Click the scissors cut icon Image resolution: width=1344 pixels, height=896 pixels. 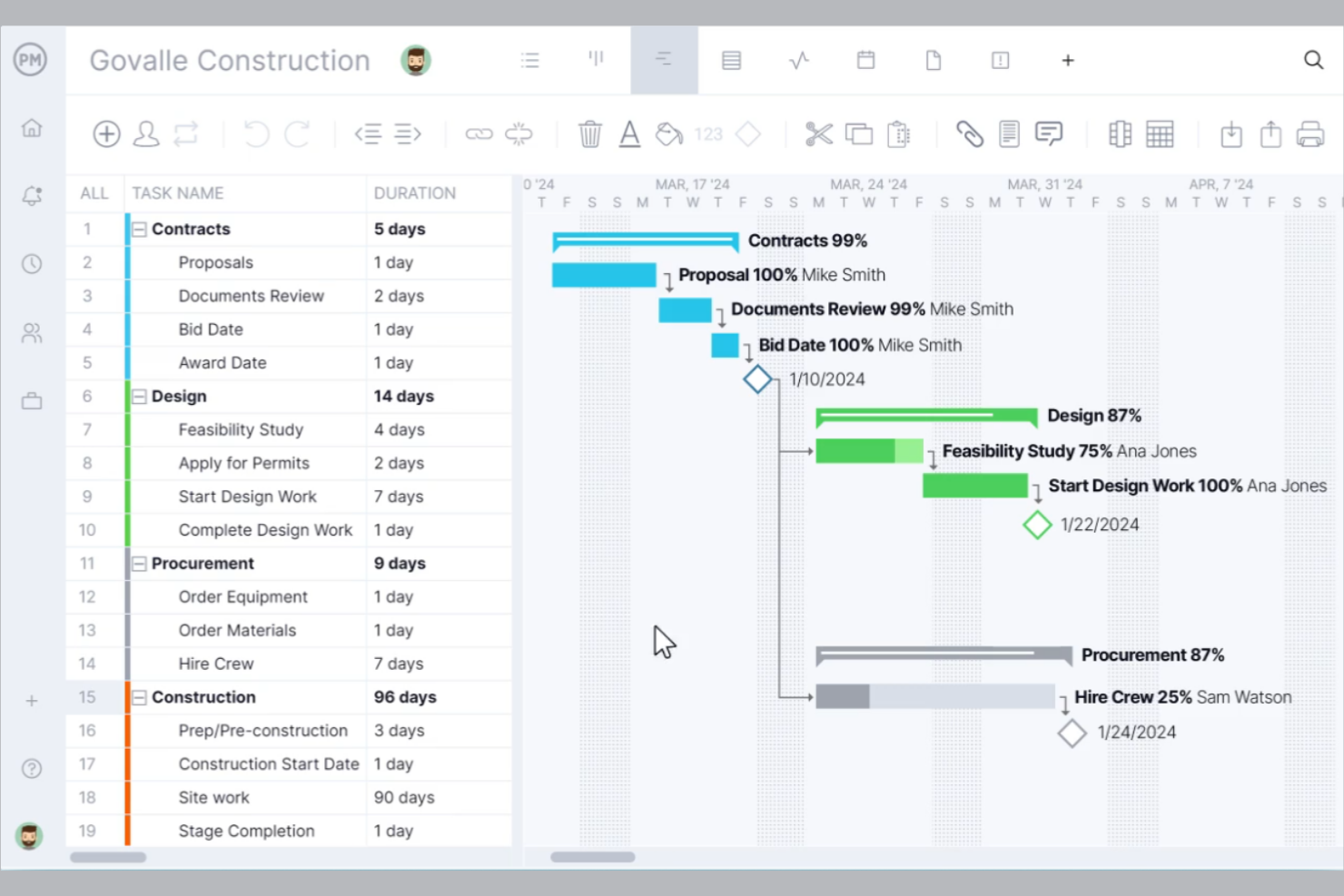coord(819,134)
